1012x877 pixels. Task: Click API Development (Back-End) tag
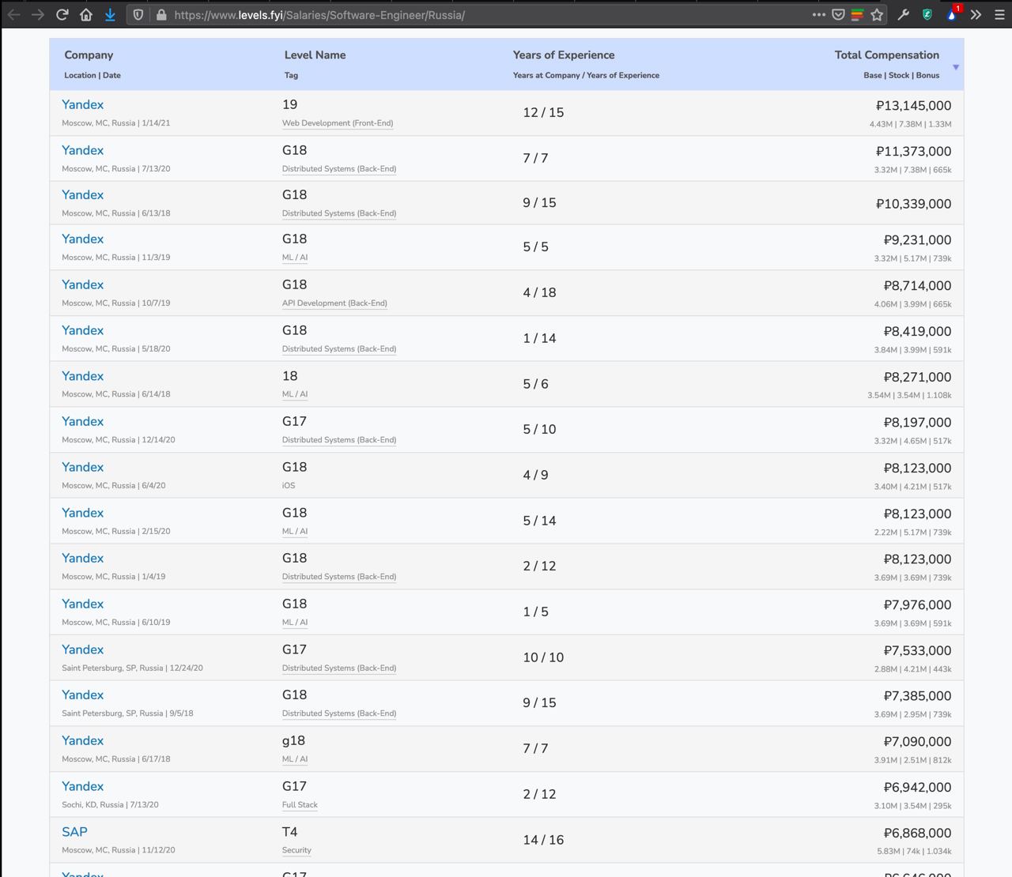point(334,303)
